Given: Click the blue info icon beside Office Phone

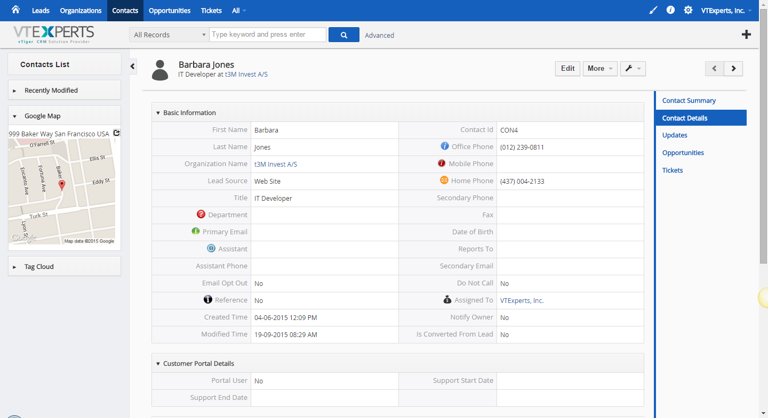Looking at the screenshot, I should click(x=444, y=146).
